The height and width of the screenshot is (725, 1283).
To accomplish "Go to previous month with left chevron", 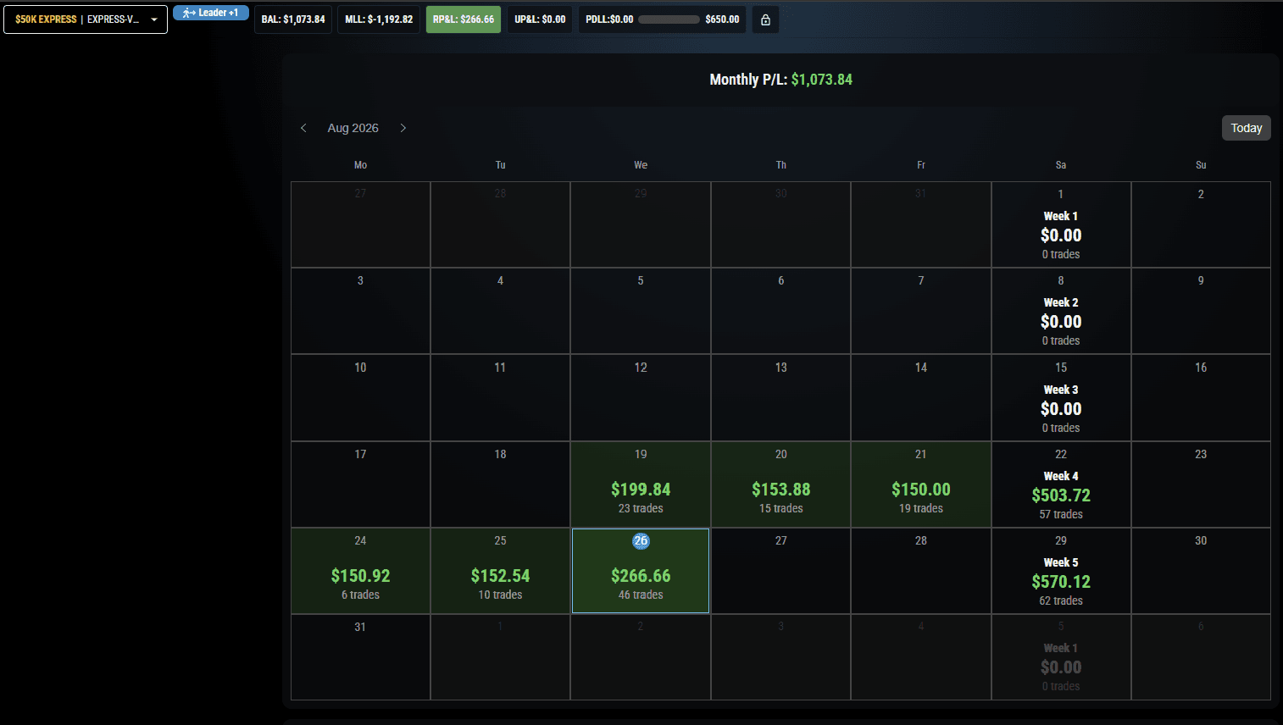I will tap(303, 128).
